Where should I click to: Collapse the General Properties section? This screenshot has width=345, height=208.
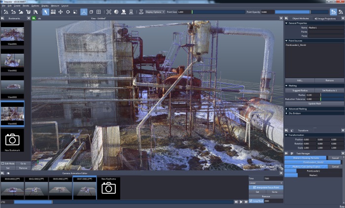286,23
